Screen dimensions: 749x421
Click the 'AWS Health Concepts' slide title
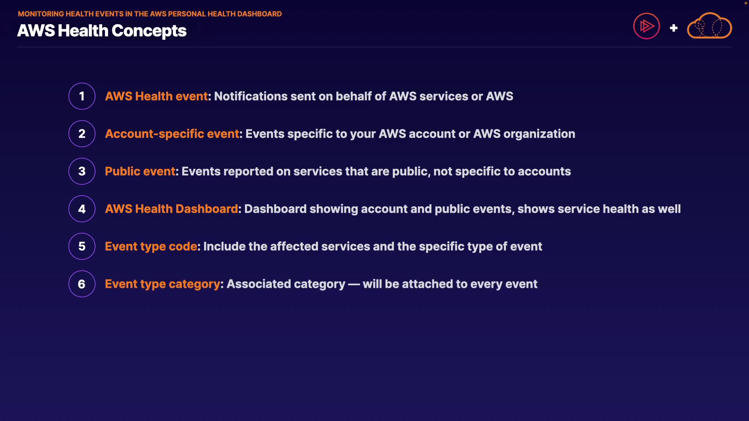(x=102, y=31)
